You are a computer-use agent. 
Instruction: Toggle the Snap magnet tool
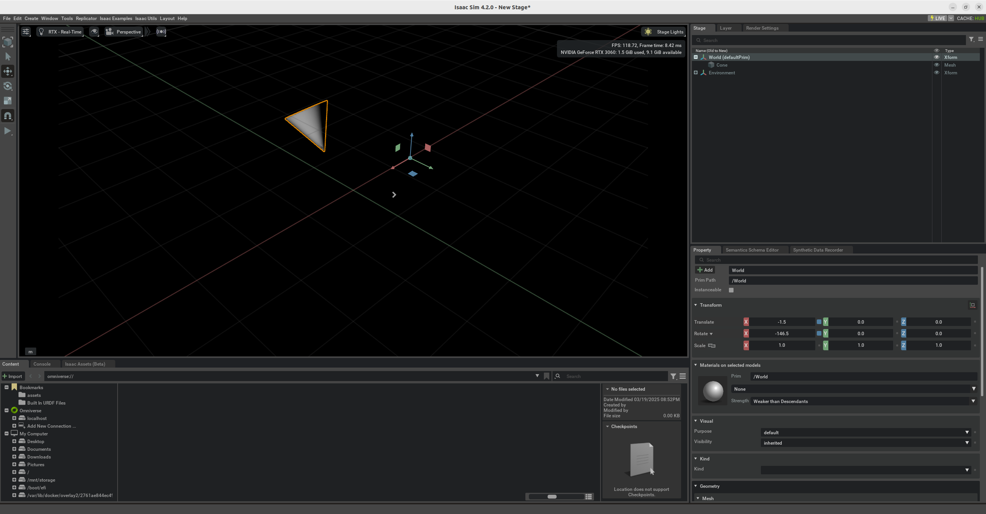[x=8, y=116]
